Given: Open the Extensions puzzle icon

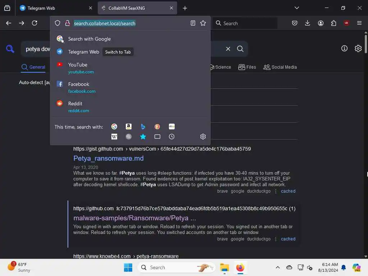Looking at the screenshot, I should coord(333,23).
